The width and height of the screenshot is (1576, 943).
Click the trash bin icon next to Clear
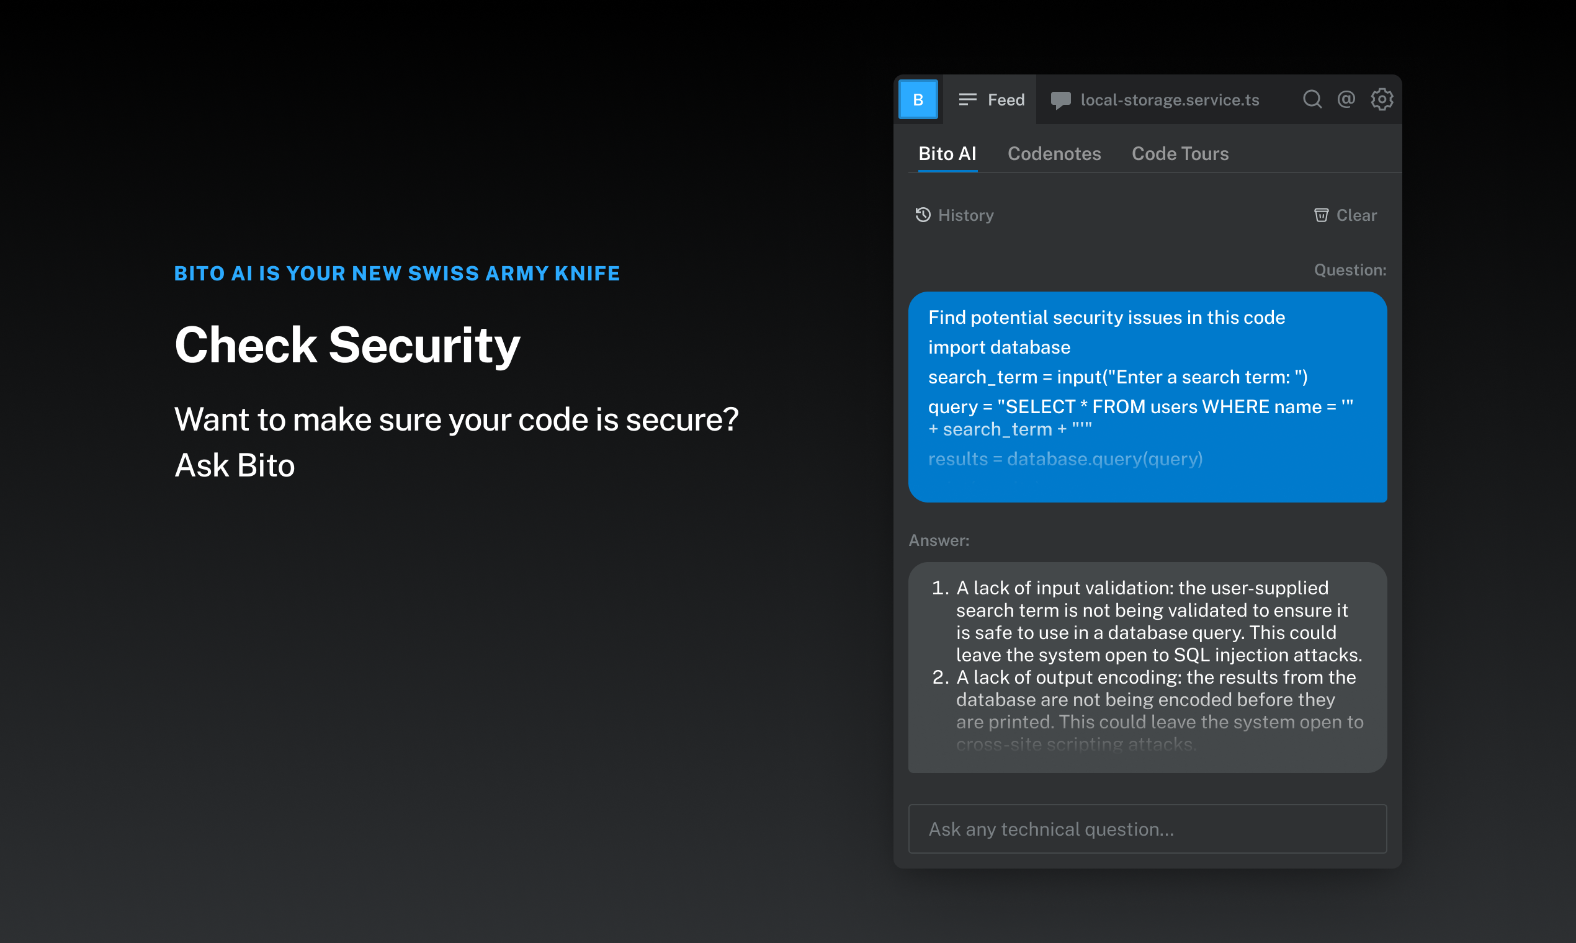click(x=1321, y=215)
